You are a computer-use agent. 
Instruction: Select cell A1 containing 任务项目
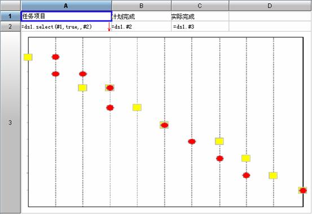(66, 16)
